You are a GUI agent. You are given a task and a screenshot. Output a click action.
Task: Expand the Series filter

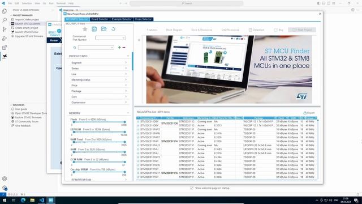pos(126,69)
